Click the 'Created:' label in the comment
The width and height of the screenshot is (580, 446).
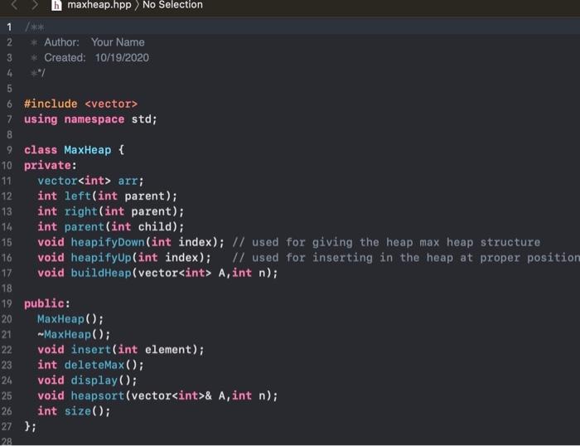click(x=65, y=58)
